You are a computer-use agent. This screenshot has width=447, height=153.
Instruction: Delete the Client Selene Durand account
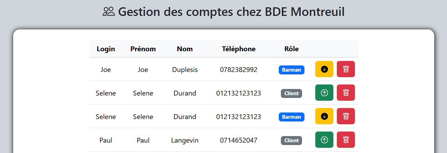coord(346,93)
